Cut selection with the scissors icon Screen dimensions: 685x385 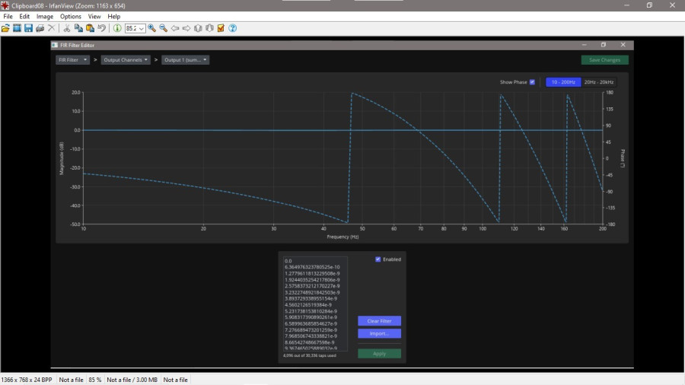(67, 28)
